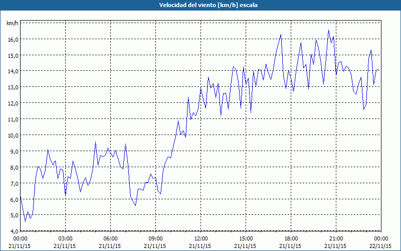This screenshot has width=401, height=251.
Task: Click the 21:00 time label on the x-axis
Action: click(336, 239)
